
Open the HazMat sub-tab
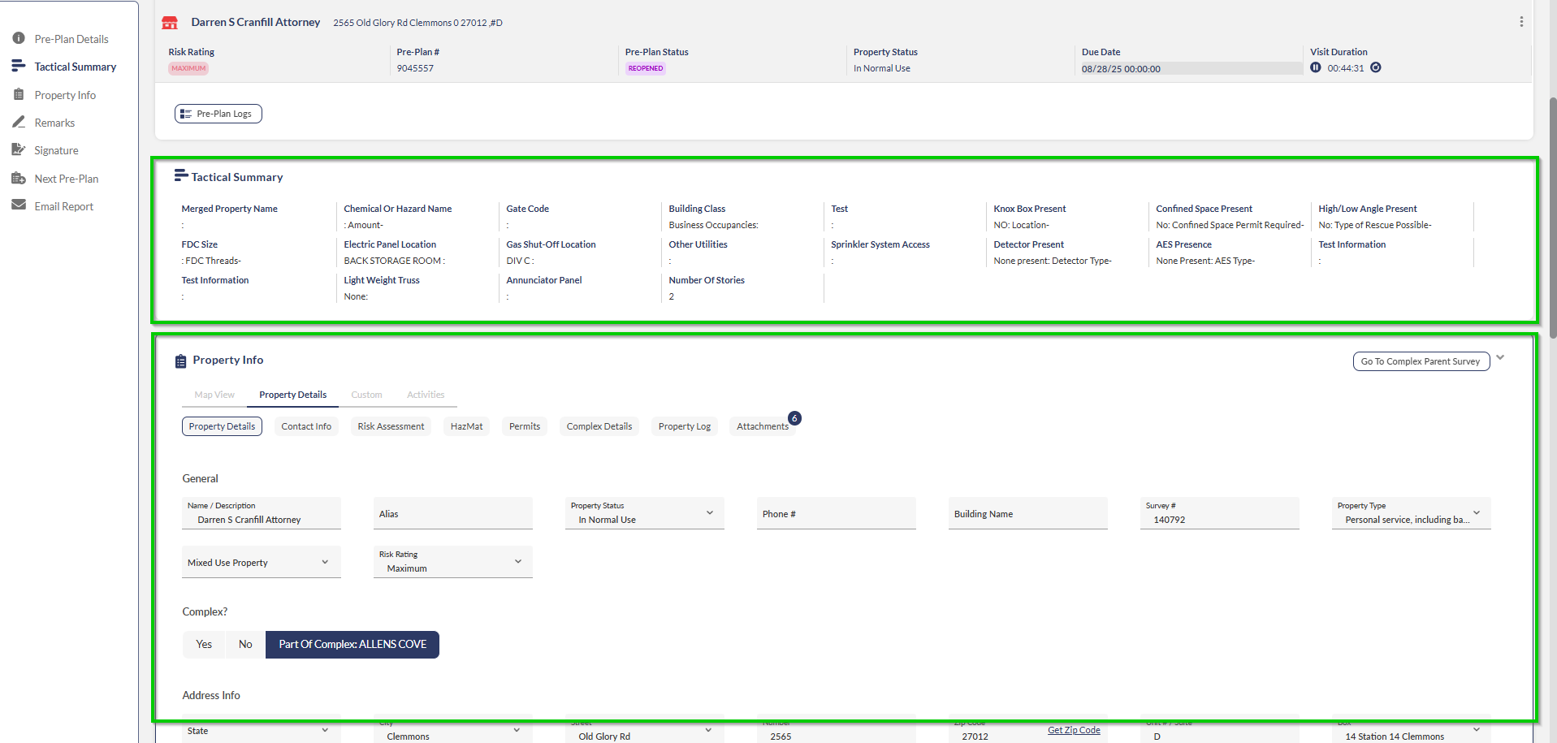pyautogui.click(x=466, y=427)
